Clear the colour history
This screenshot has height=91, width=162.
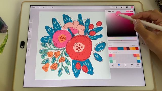pyautogui.click(x=133, y=45)
